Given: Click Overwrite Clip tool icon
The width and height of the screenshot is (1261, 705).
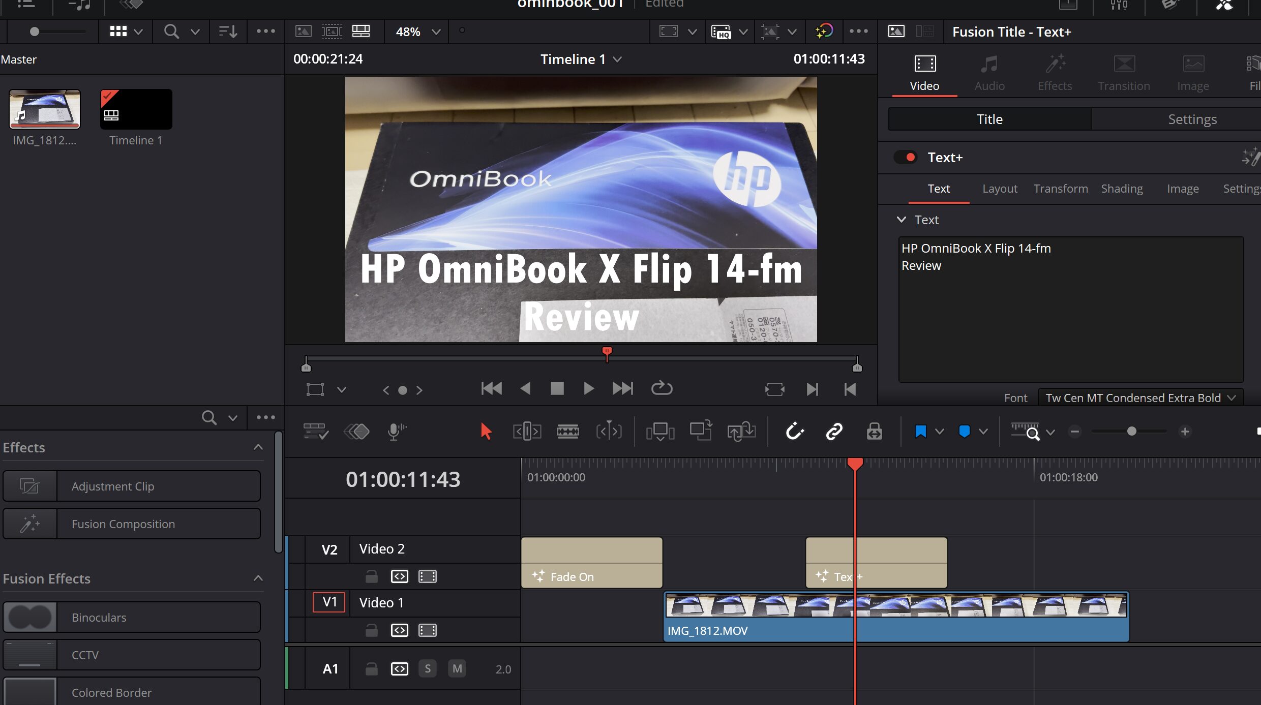Looking at the screenshot, I should (701, 431).
